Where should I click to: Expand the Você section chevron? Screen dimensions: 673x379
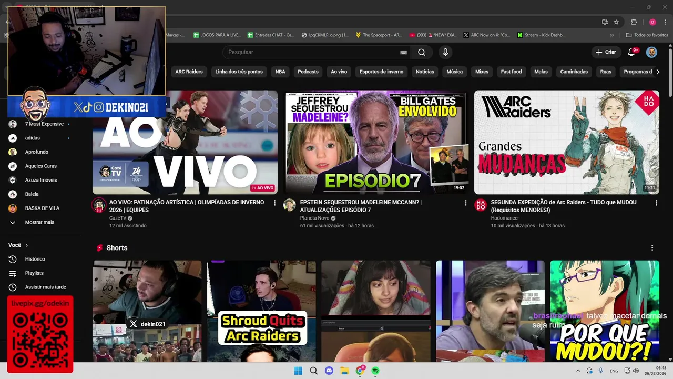tap(27, 245)
